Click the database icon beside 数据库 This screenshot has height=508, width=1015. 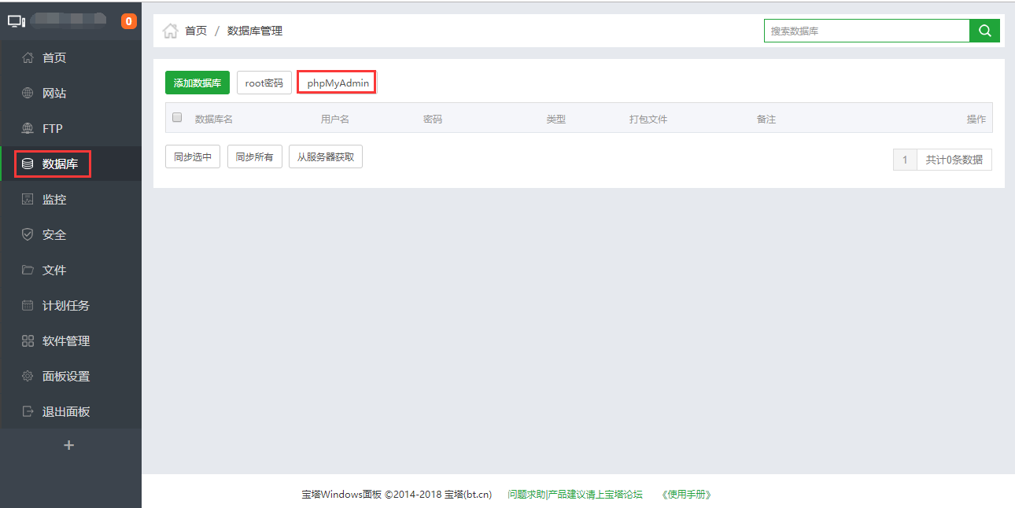click(28, 164)
